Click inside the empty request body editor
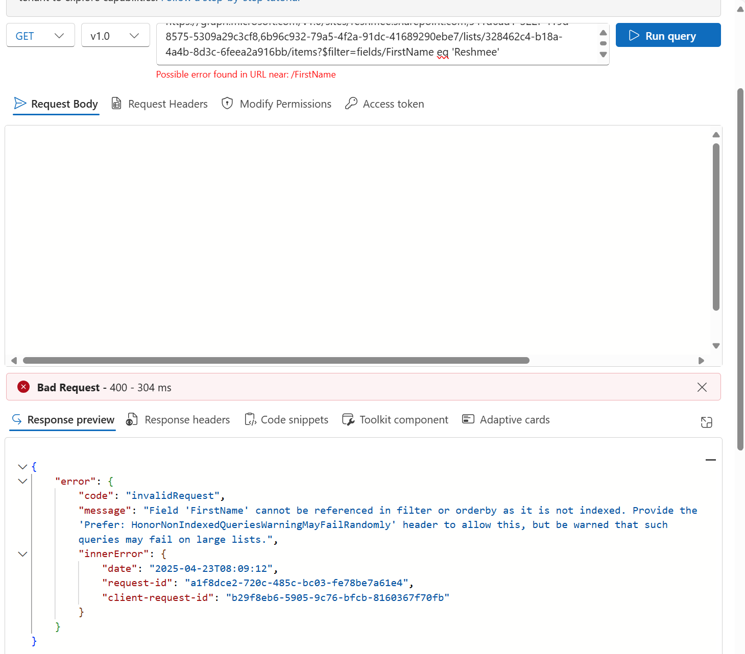The image size is (745, 654). (357, 240)
